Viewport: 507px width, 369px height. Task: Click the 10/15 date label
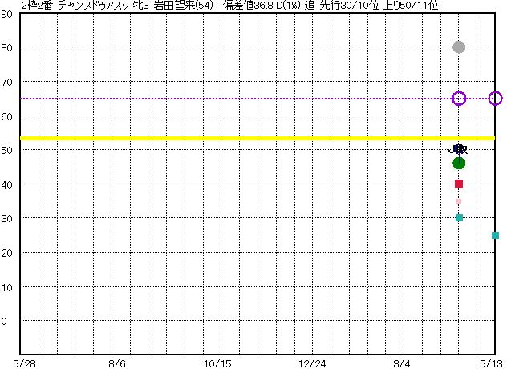click(217, 363)
